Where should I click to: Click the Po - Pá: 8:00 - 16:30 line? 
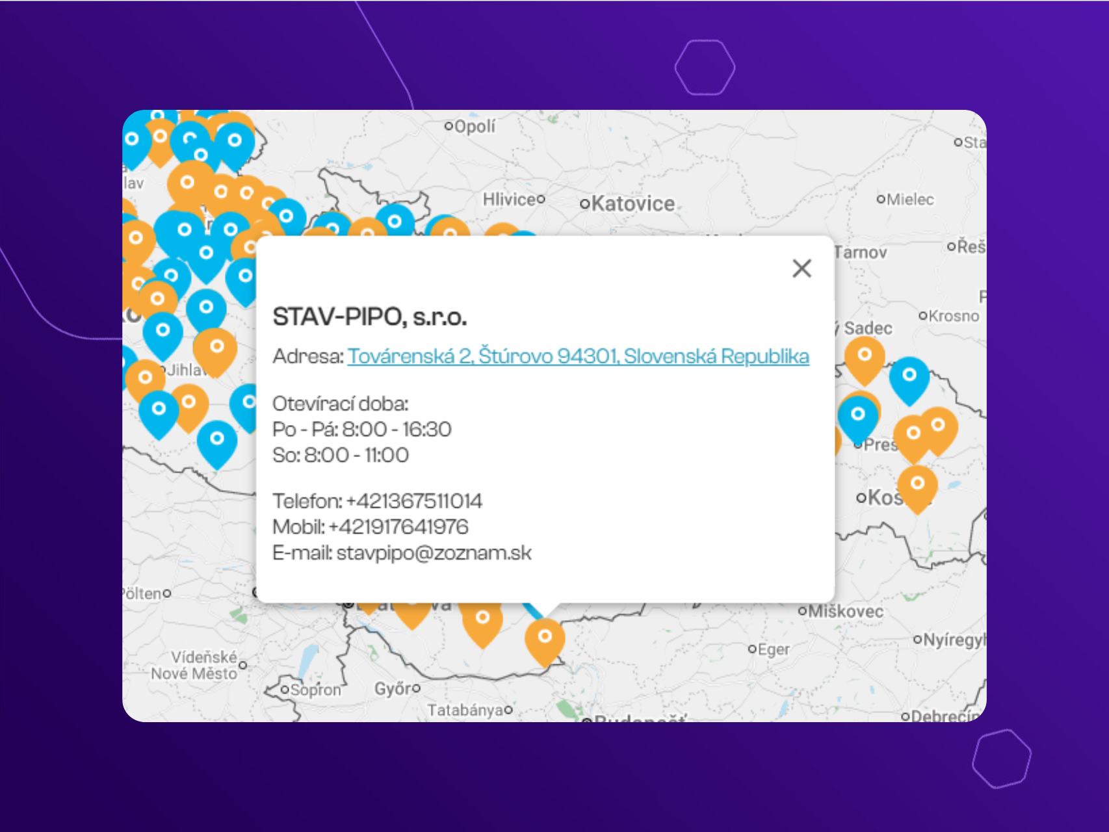pyautogui.click(x=361, y=430)
